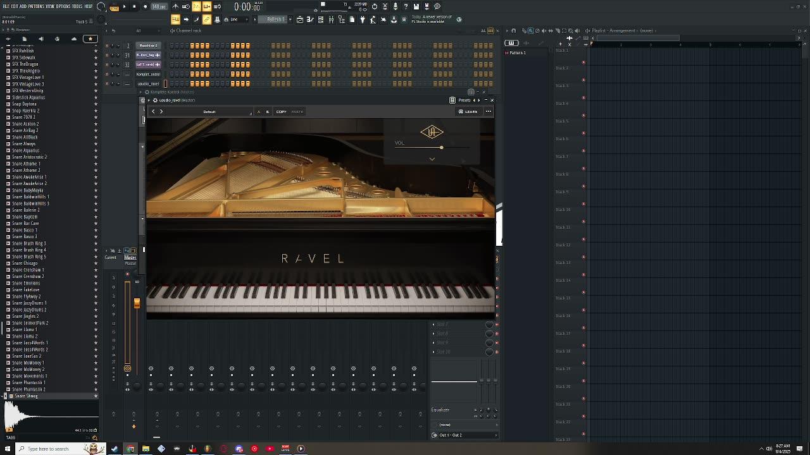The height and width of the screenshot is (455, 810).
Task: Open the Playlist view from toolbar
Action: (x=299, y=20)
